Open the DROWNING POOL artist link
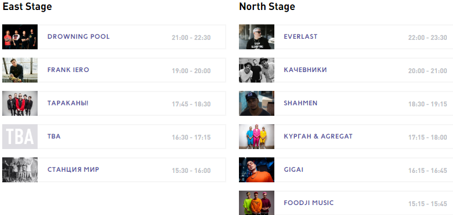This screenshot has height=215, width=453. (x=79, y=37)
